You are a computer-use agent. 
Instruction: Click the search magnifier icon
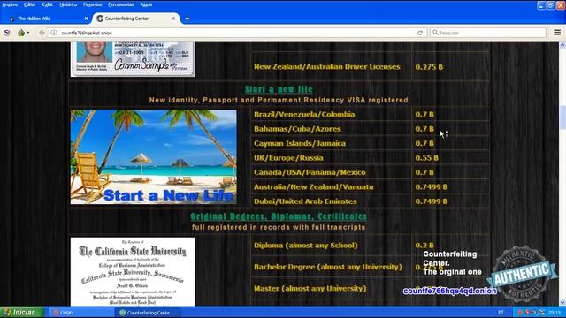(435, 33)
